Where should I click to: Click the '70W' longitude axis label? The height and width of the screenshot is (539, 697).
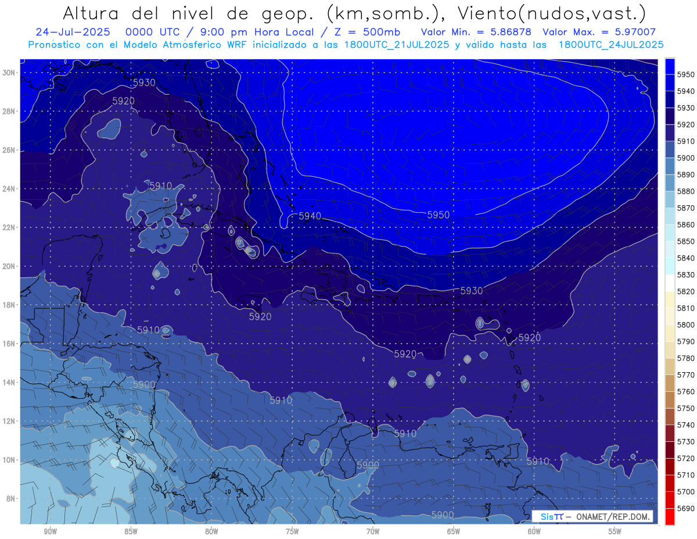click(x=373, y=532)
